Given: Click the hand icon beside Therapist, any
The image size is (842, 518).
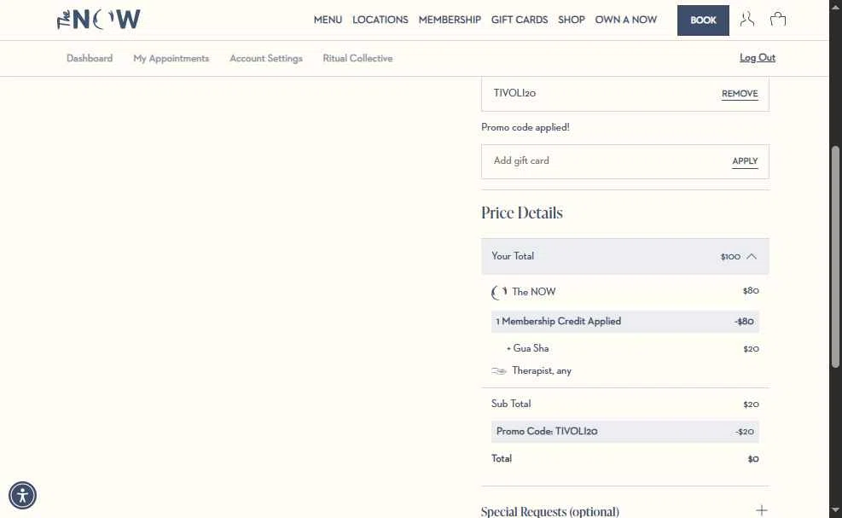Looking at the screenshot, I should (499, 370).
